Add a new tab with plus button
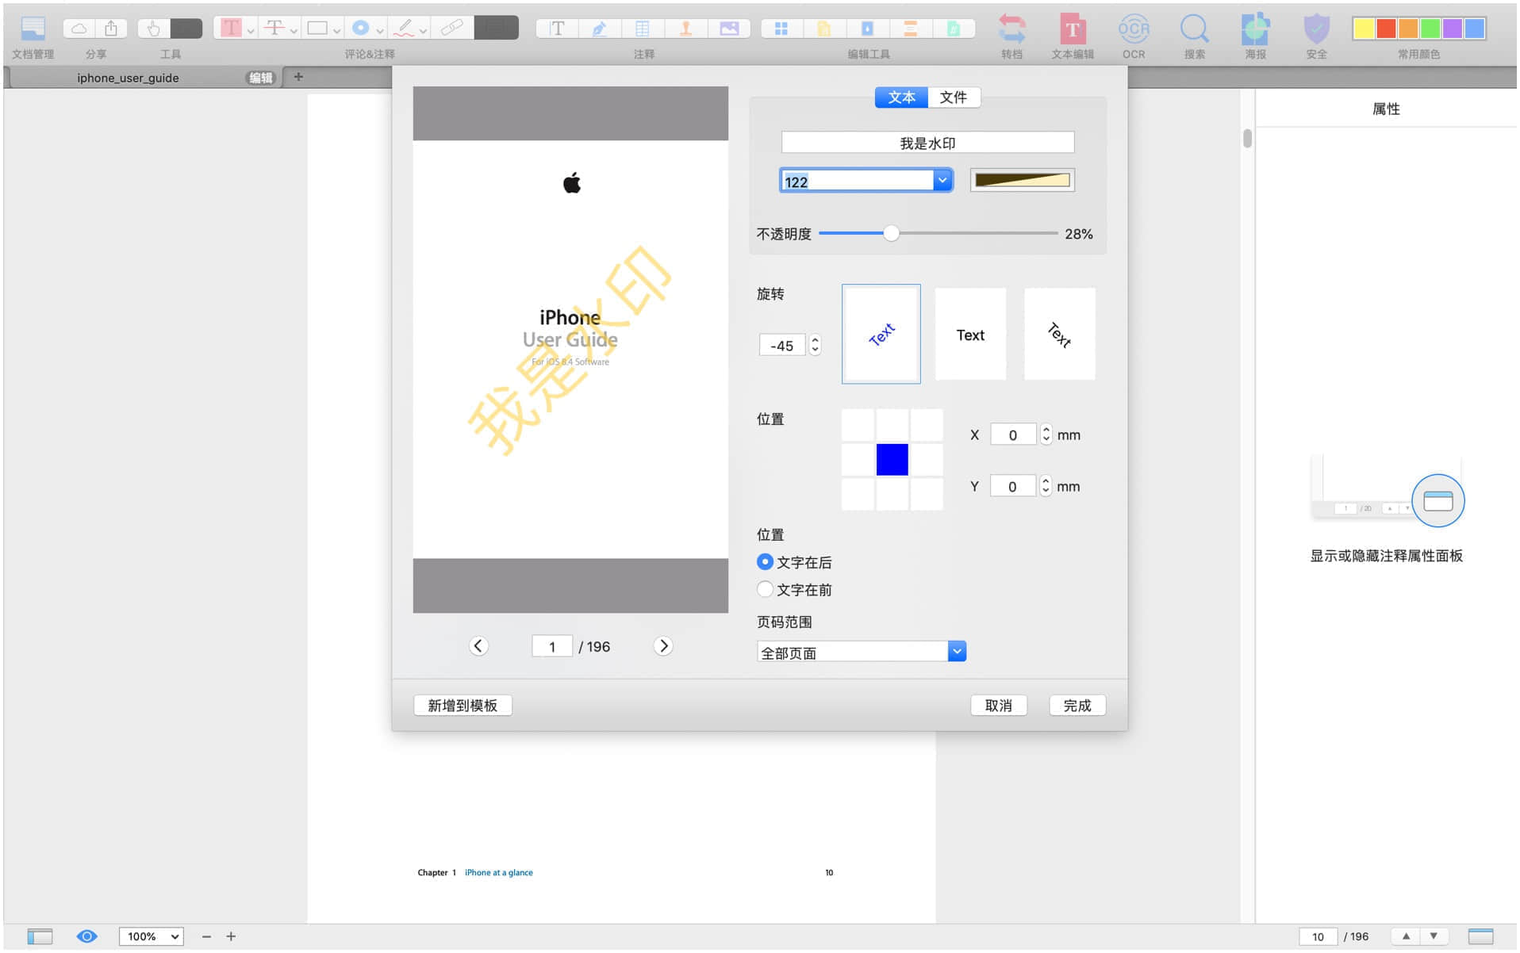The width and height of the screenshot is (1520, 953). (x=298, y=77)
